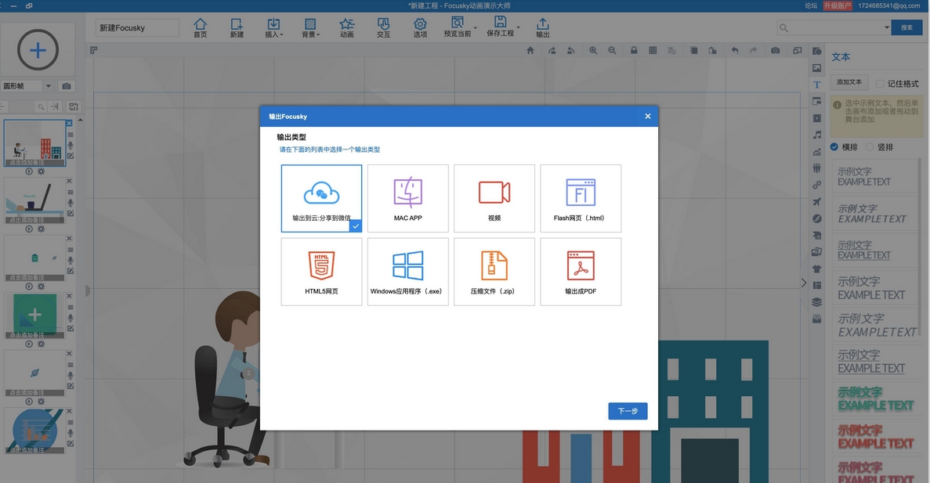Open the hyperlink tool in right sidebar
The height and width of the screenshot is (483, 930).
[816, 185]
